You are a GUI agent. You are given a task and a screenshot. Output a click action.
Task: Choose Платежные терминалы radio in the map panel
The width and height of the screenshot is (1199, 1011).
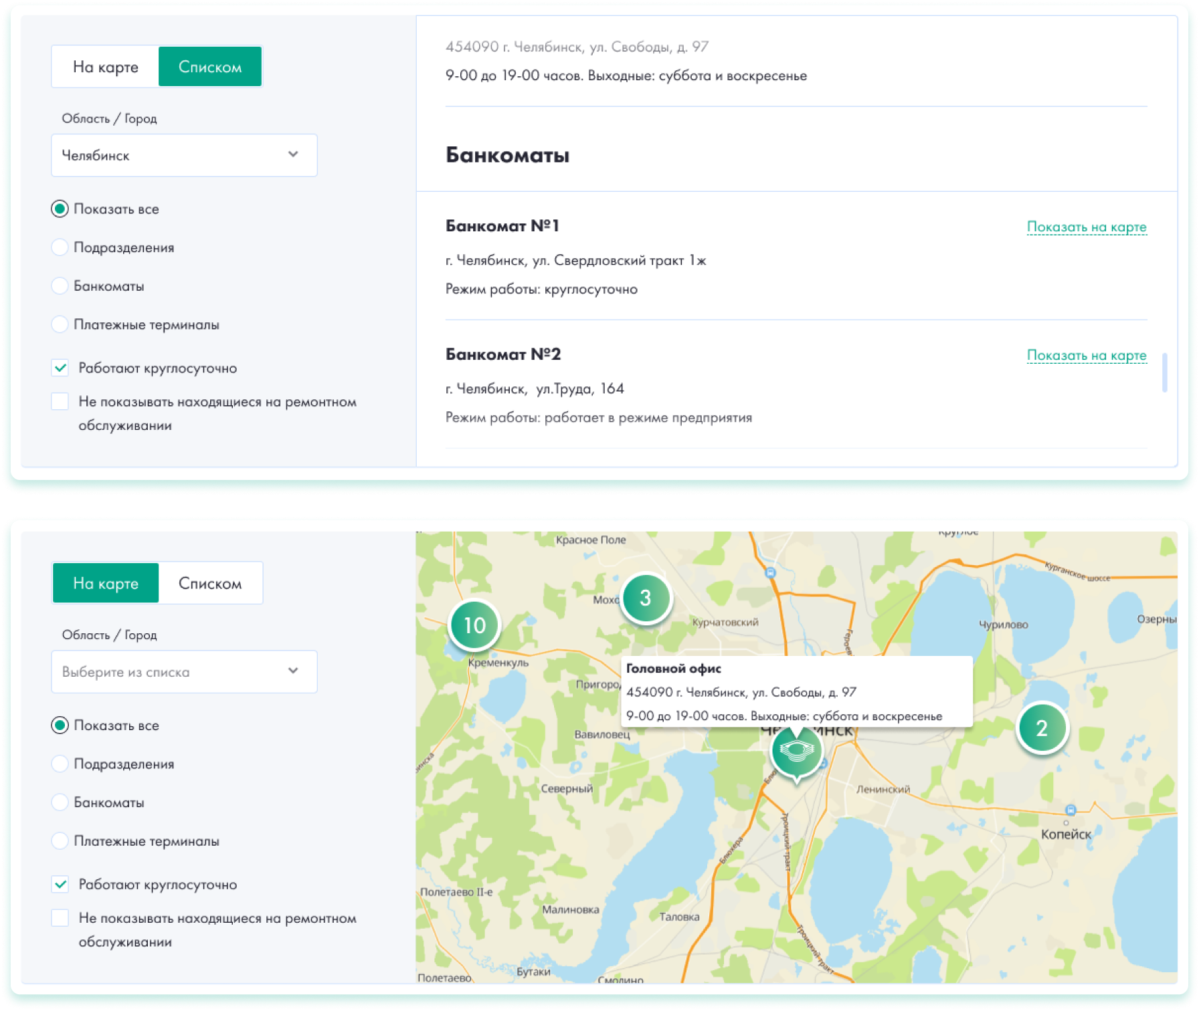(60, 841)
